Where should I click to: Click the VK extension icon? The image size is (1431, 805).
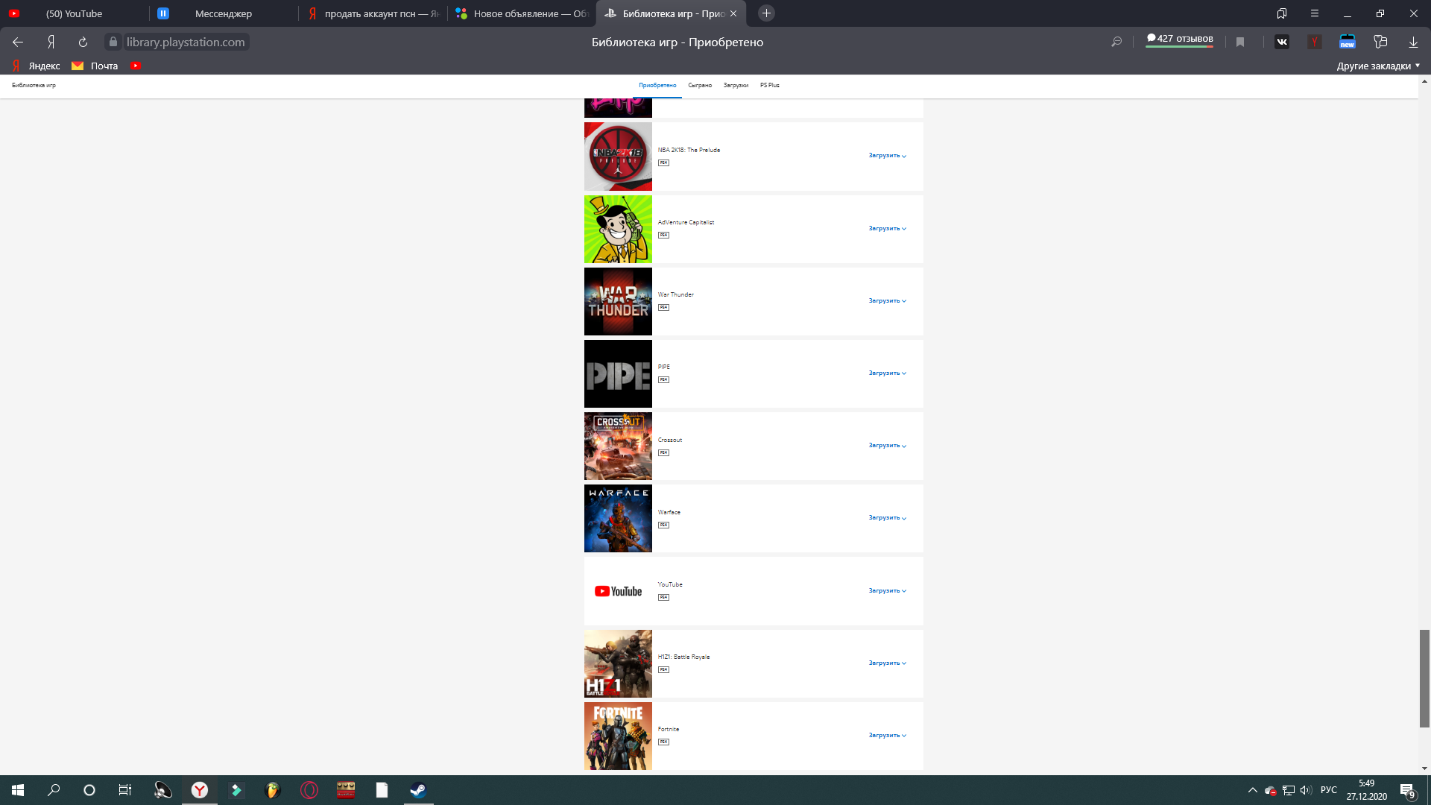click(x=1281, y=42)
